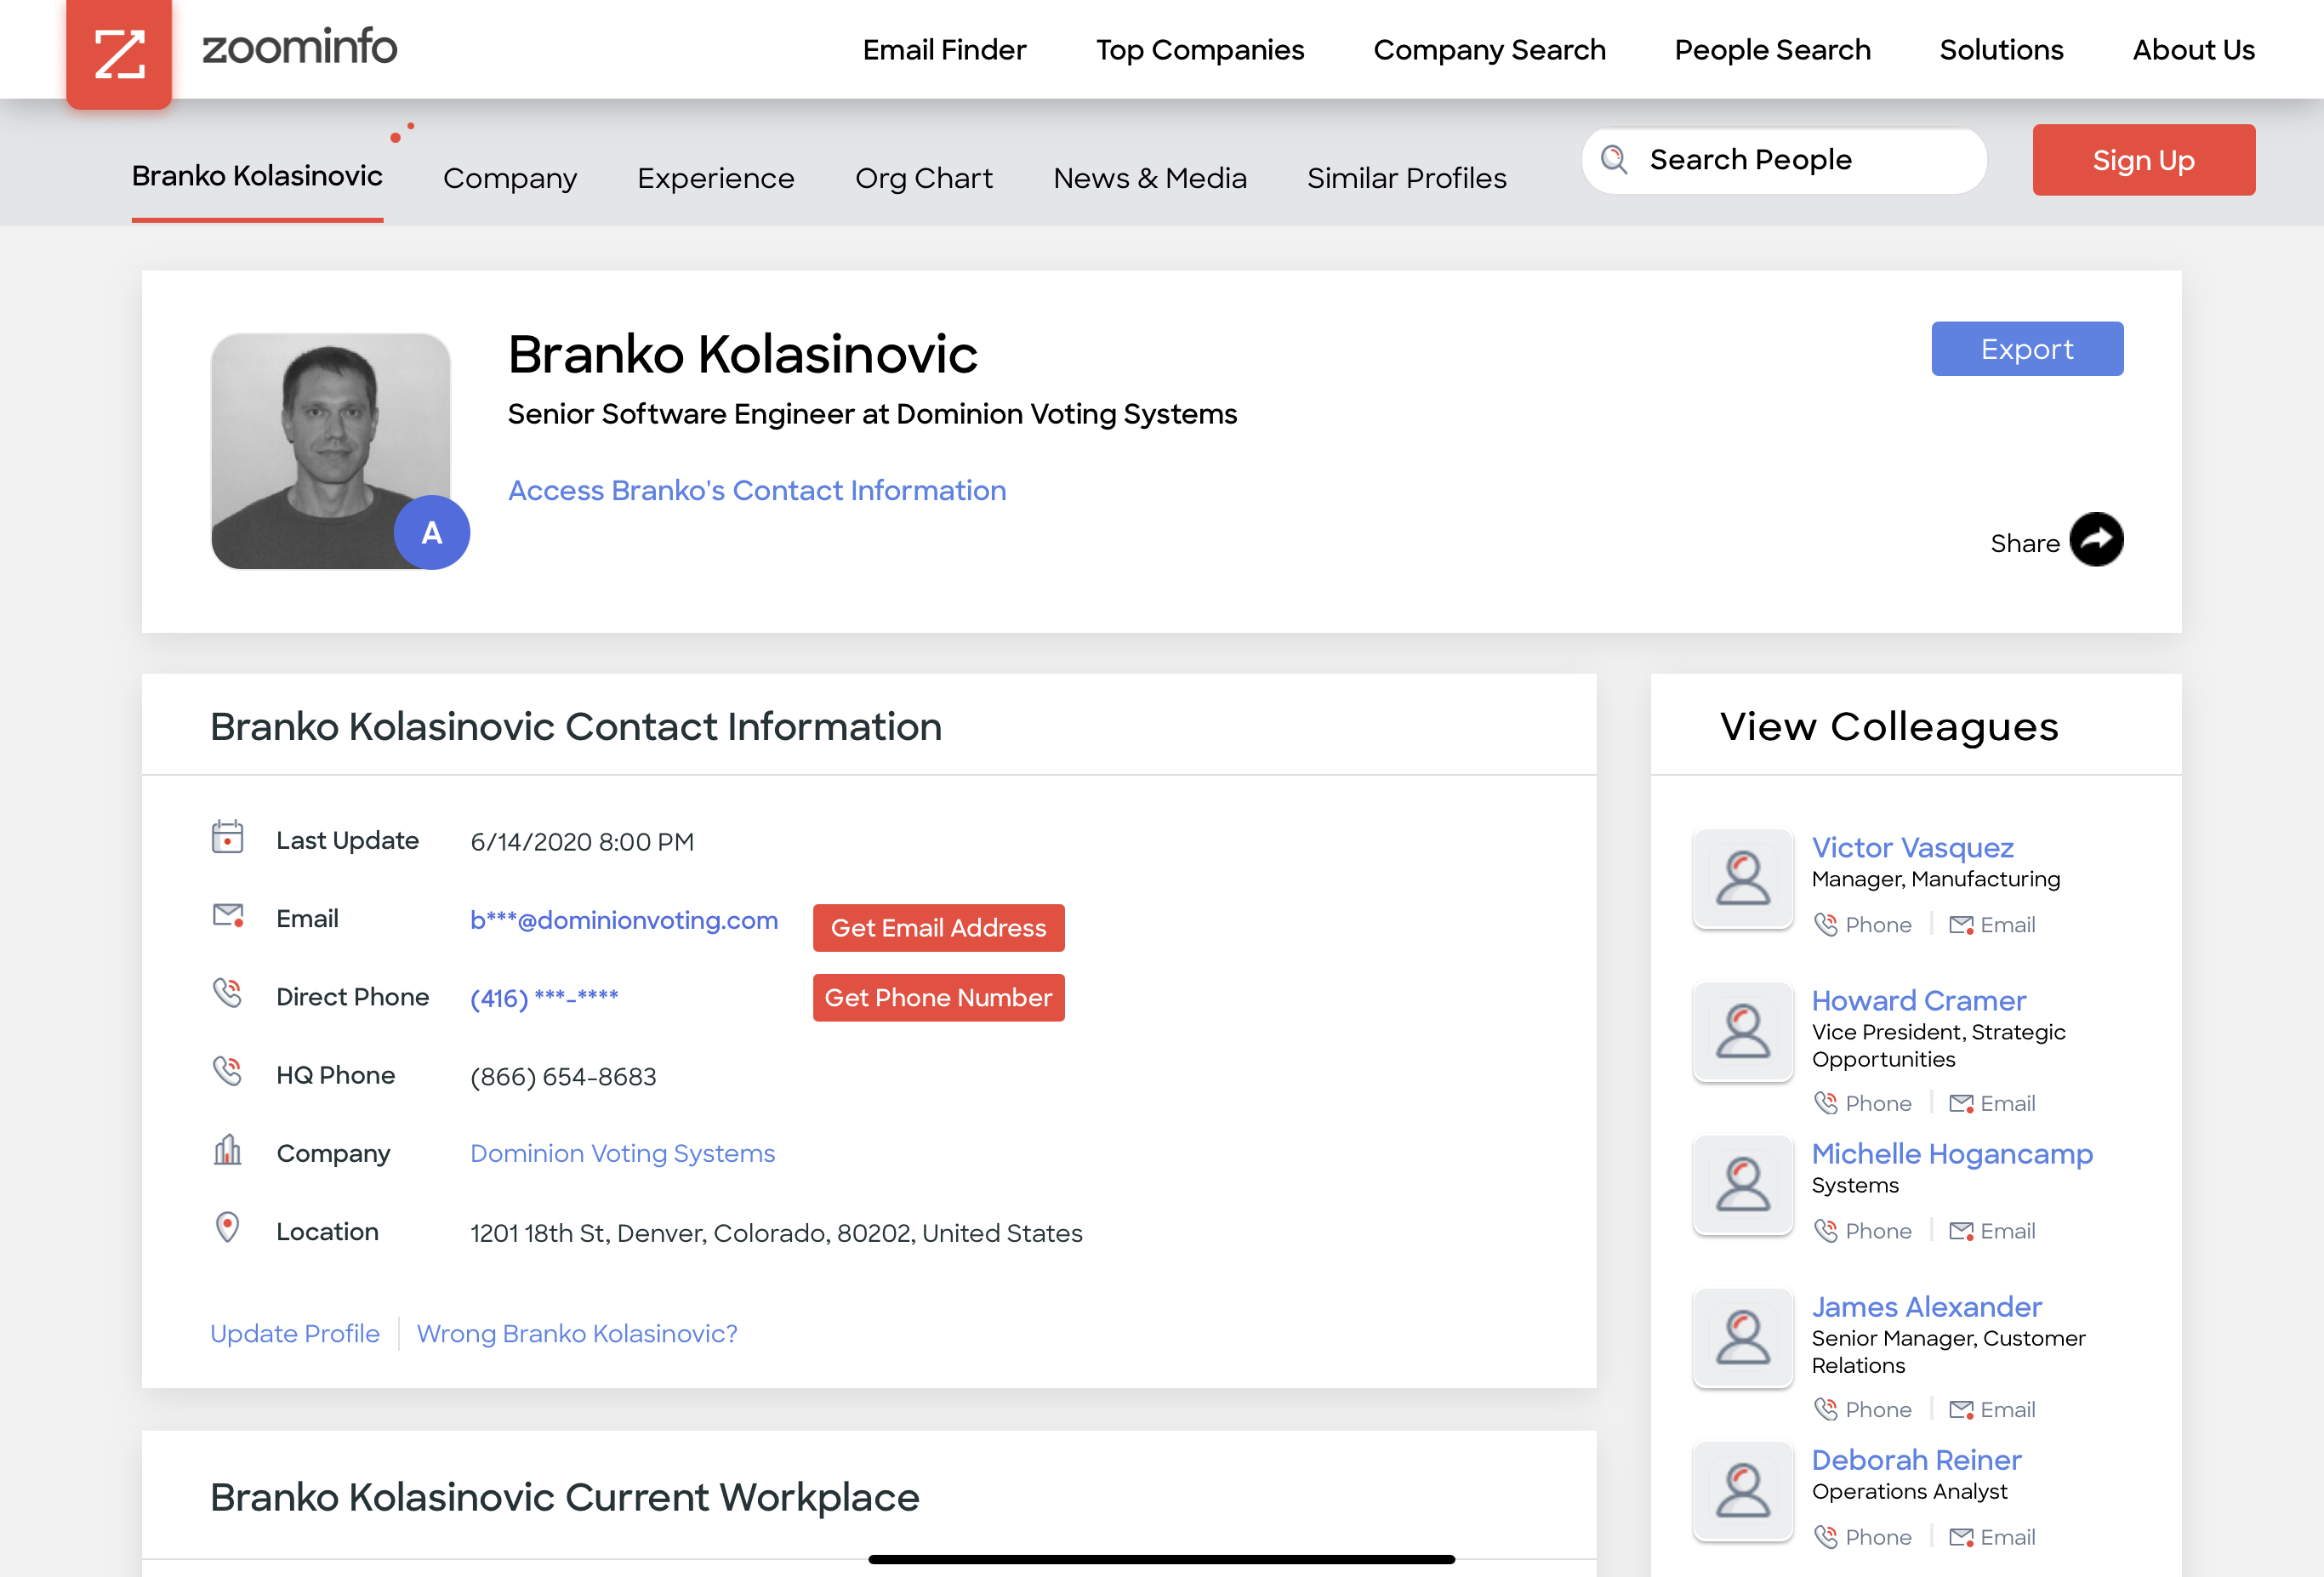Viewport: 2324px width, 1577px height.
Task: Click Howard Cramer's avatar icon
Action: (x=1743, y=1032)
